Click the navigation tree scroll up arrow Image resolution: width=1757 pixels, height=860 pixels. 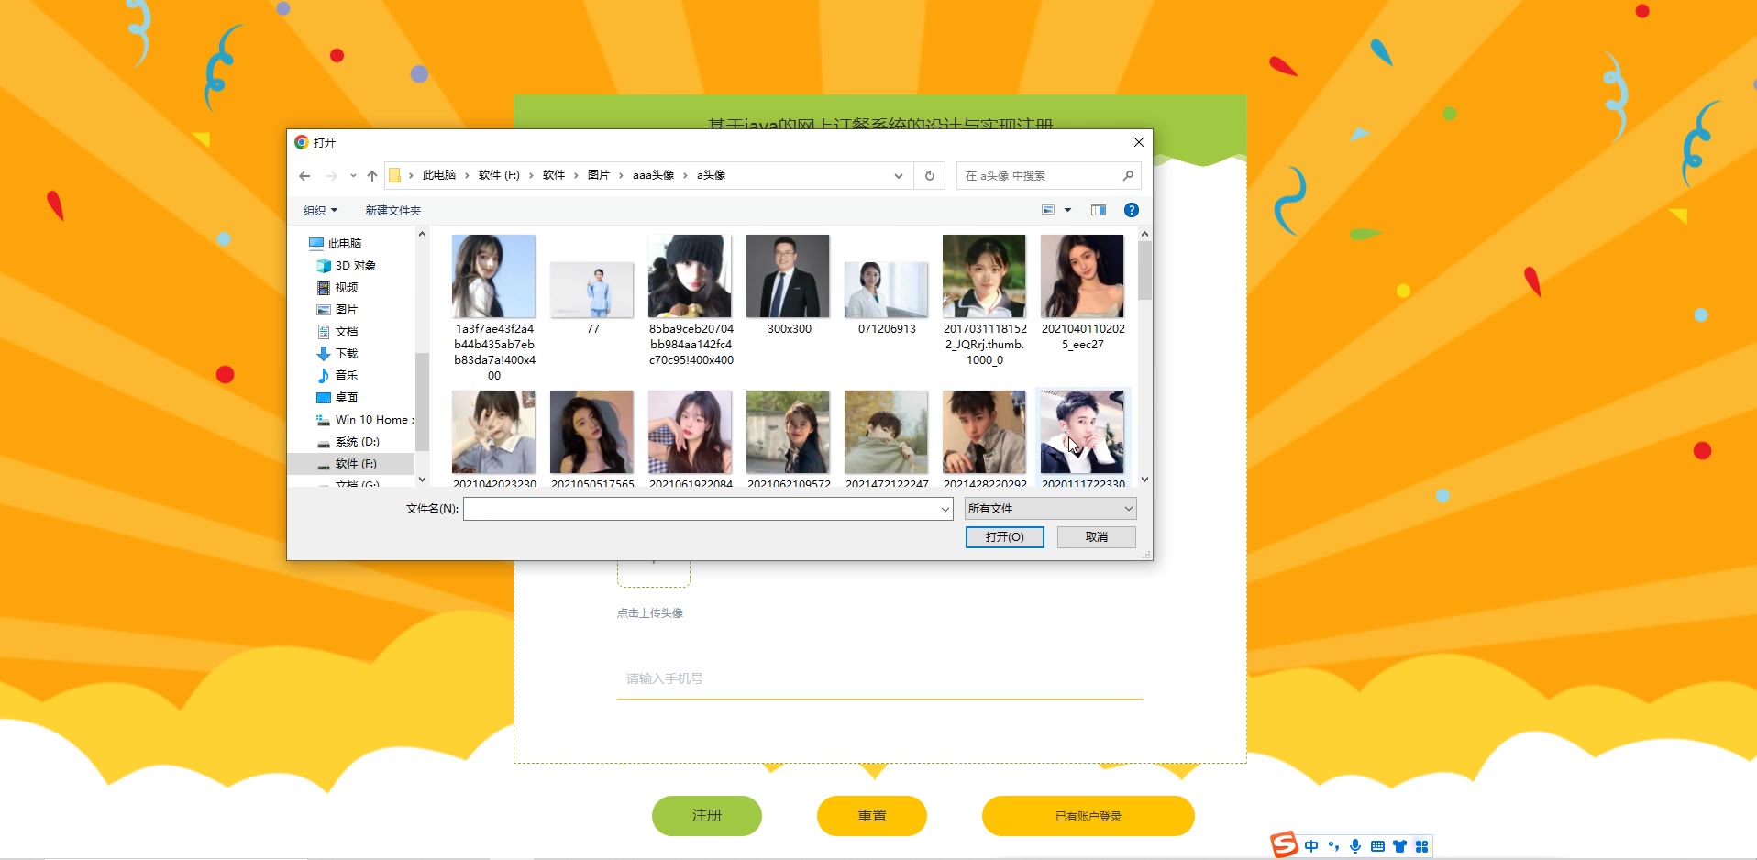[422, 235]
